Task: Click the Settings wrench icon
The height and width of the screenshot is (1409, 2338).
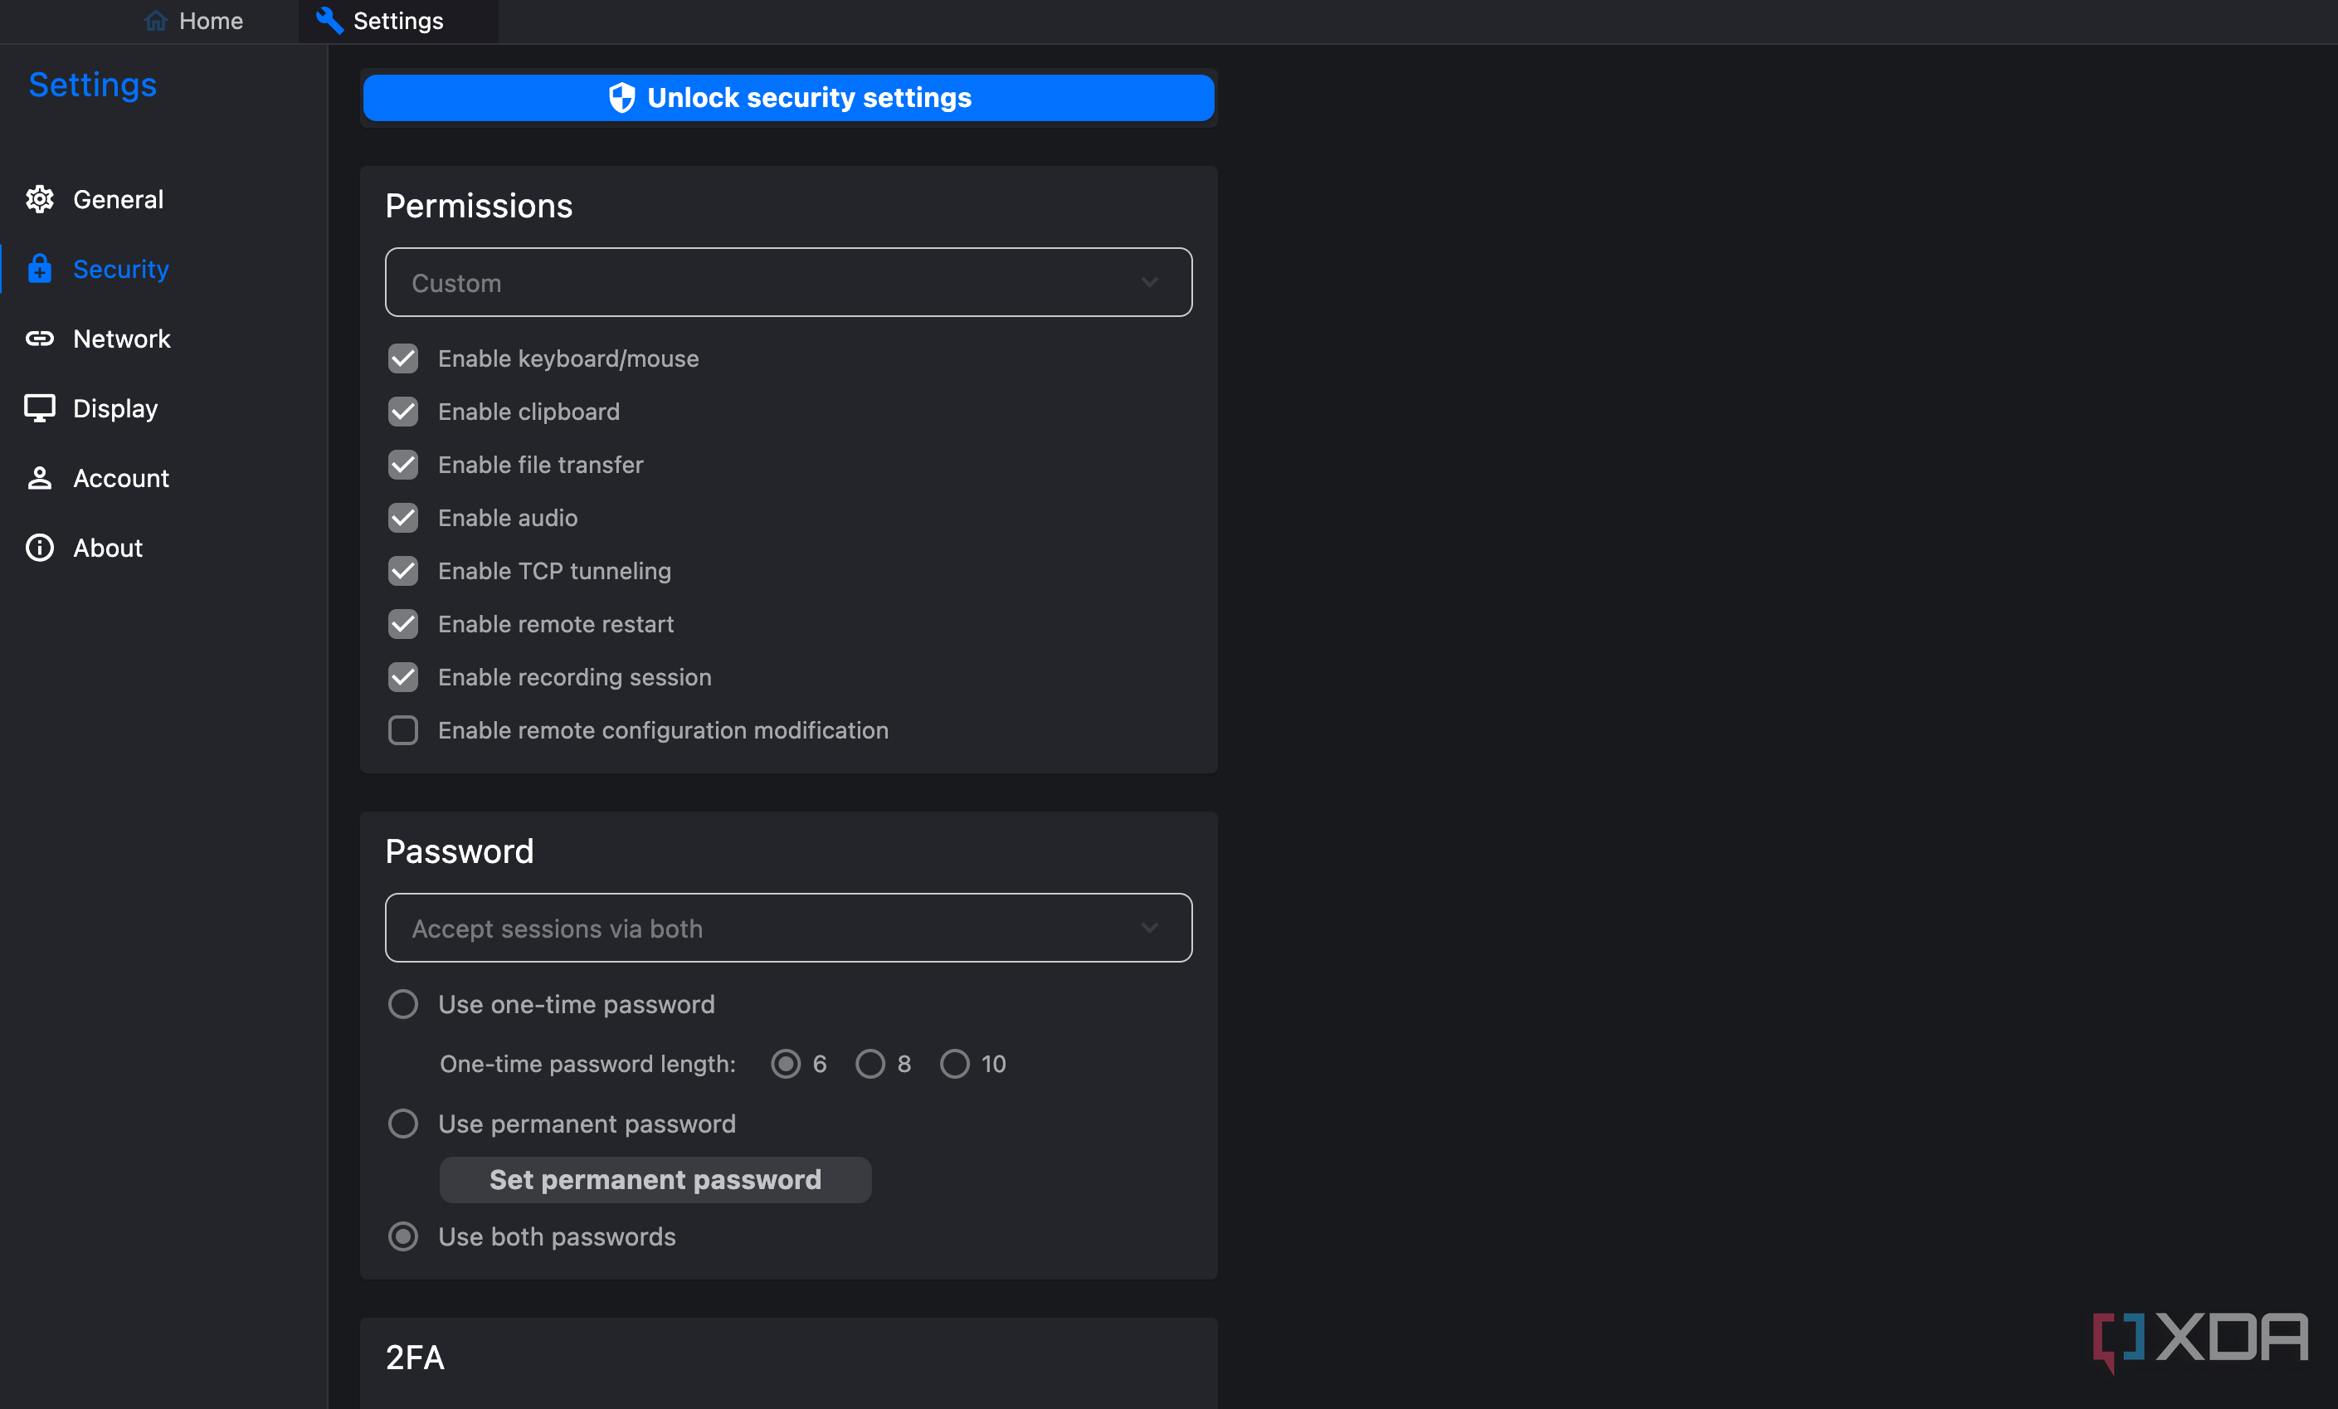Action: click(x=329, y=20)
